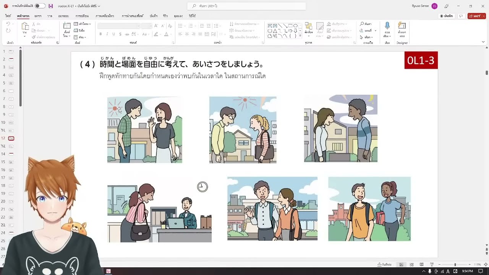Switch to the Slide Show tab
The width and height of the screenshot is (489, 275).
point(133,16)
